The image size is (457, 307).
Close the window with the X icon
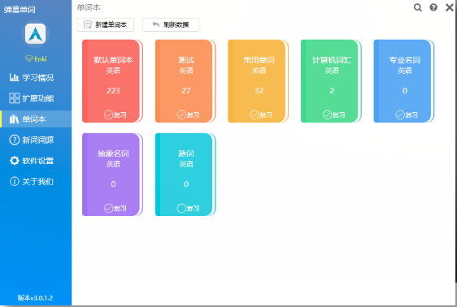coord(450,7)
